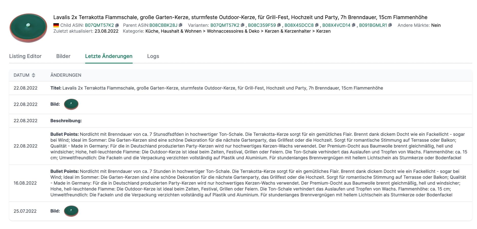
Task: Open Parent ASIN link B08CBBK28J
Action: click(x=163, y=25)
